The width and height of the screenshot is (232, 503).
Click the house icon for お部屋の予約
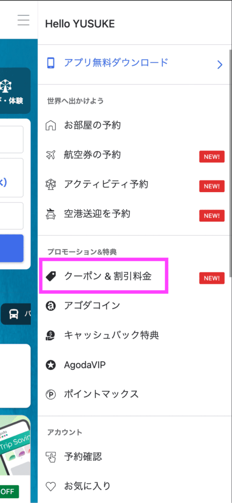(x=51, y=125)
